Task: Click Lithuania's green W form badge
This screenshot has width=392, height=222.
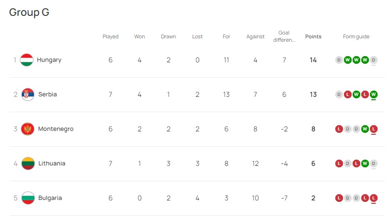Action: tap(365, 164)
